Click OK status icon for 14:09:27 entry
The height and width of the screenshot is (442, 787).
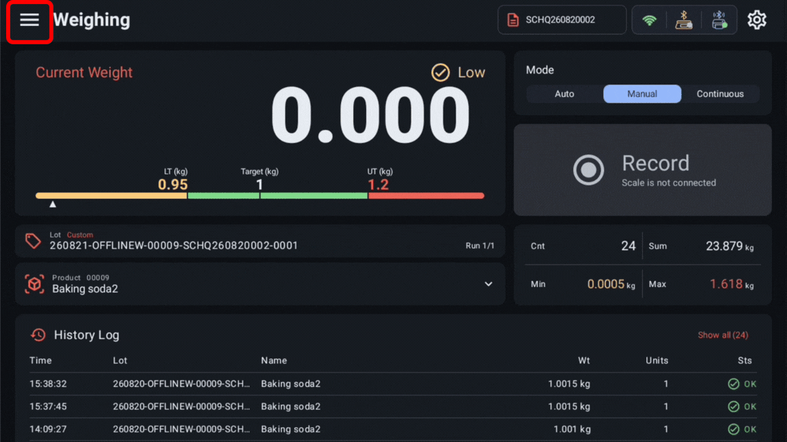(x=733, y=429)
